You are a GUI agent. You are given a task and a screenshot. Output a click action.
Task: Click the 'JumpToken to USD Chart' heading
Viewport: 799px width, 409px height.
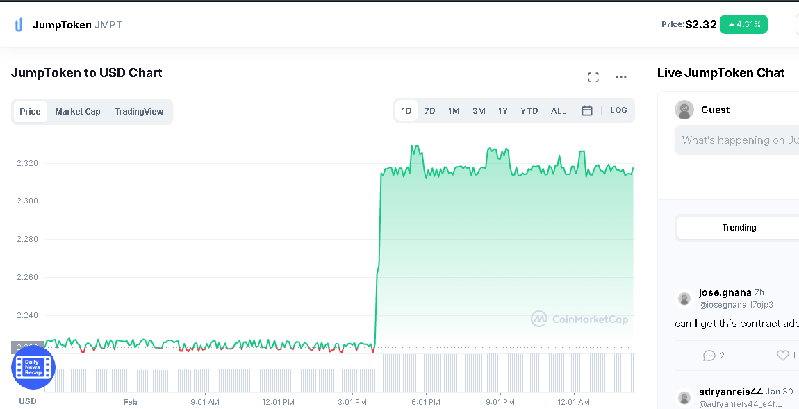[x=87, y=73]
